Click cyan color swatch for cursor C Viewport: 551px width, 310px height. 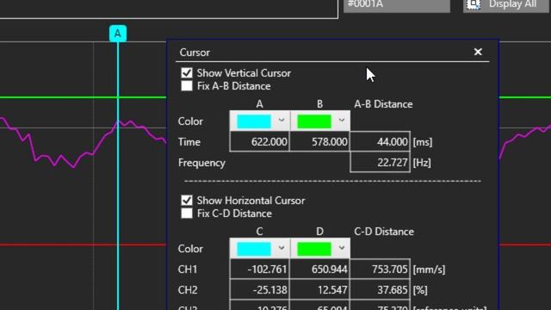254,249
